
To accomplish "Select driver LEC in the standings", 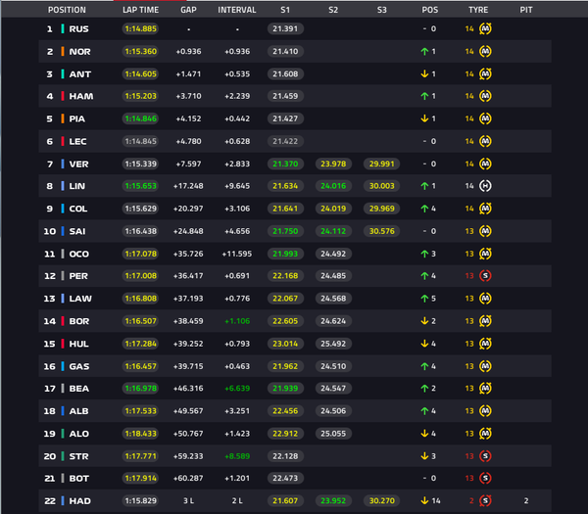I will [x=77, y=142].
